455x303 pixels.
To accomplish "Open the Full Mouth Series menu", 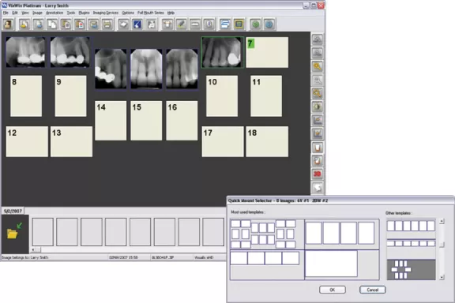I will (x=151, y=13).
